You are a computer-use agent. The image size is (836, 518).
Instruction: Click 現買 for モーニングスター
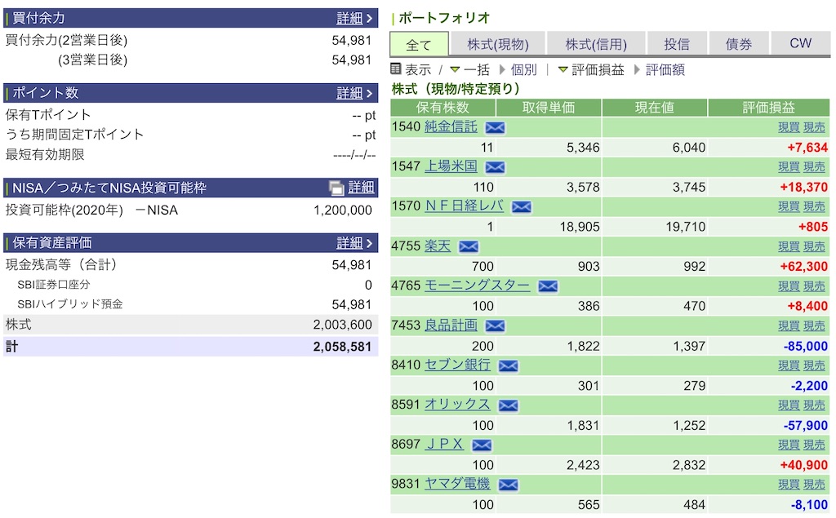[789, 286]
